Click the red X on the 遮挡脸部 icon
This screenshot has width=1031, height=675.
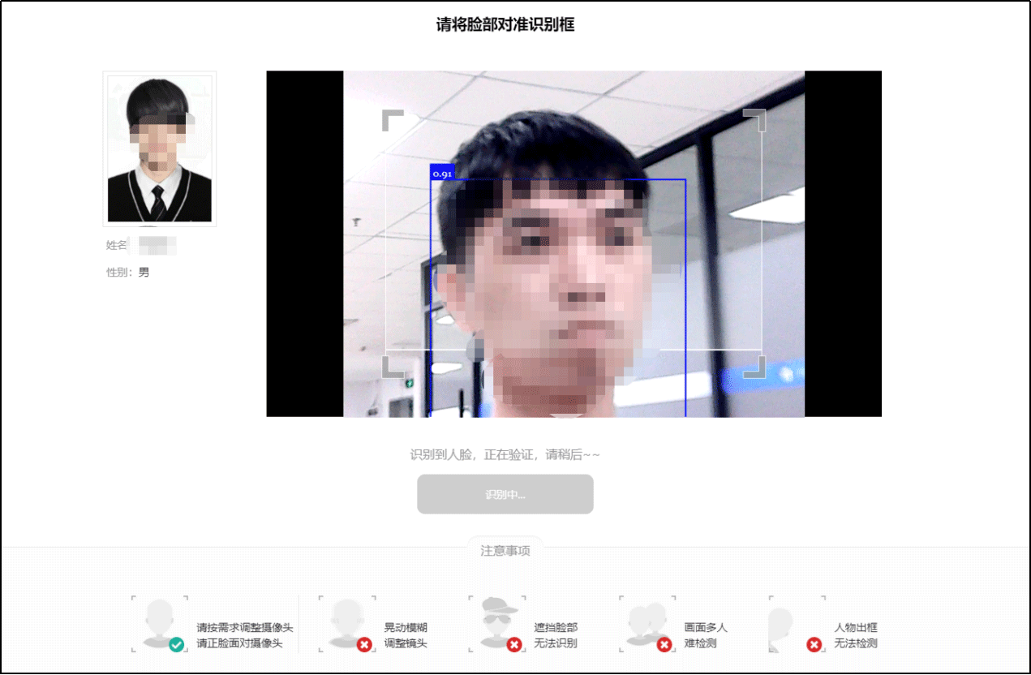[x=513, y=645]
